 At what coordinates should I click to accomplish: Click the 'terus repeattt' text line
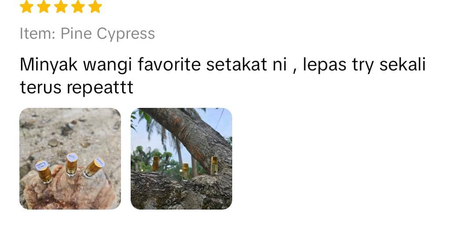[77, 87]
